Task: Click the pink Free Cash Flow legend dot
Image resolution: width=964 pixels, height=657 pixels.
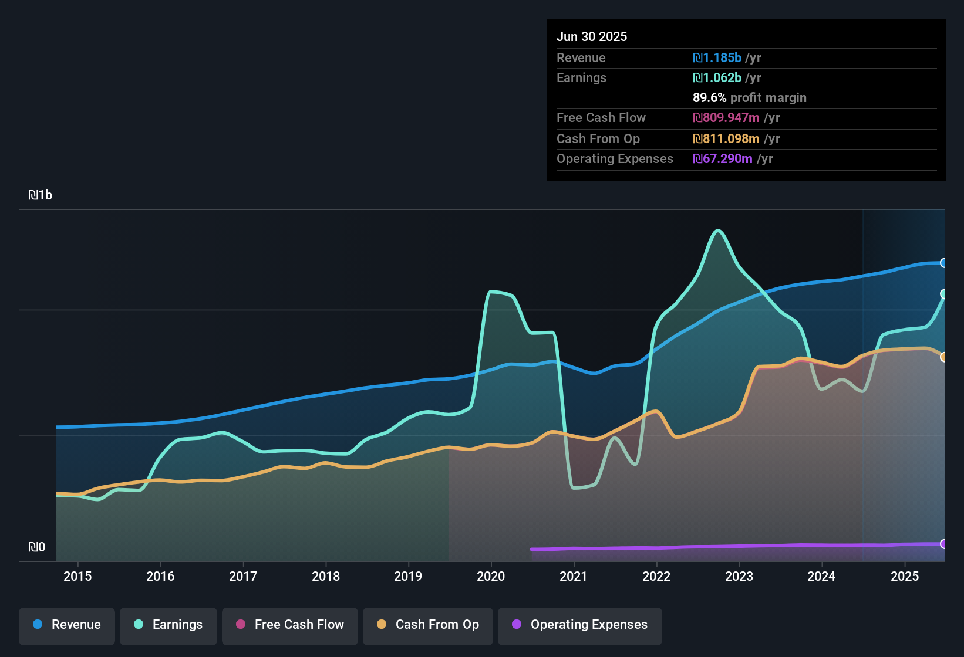Action: [x=241, y=625]
